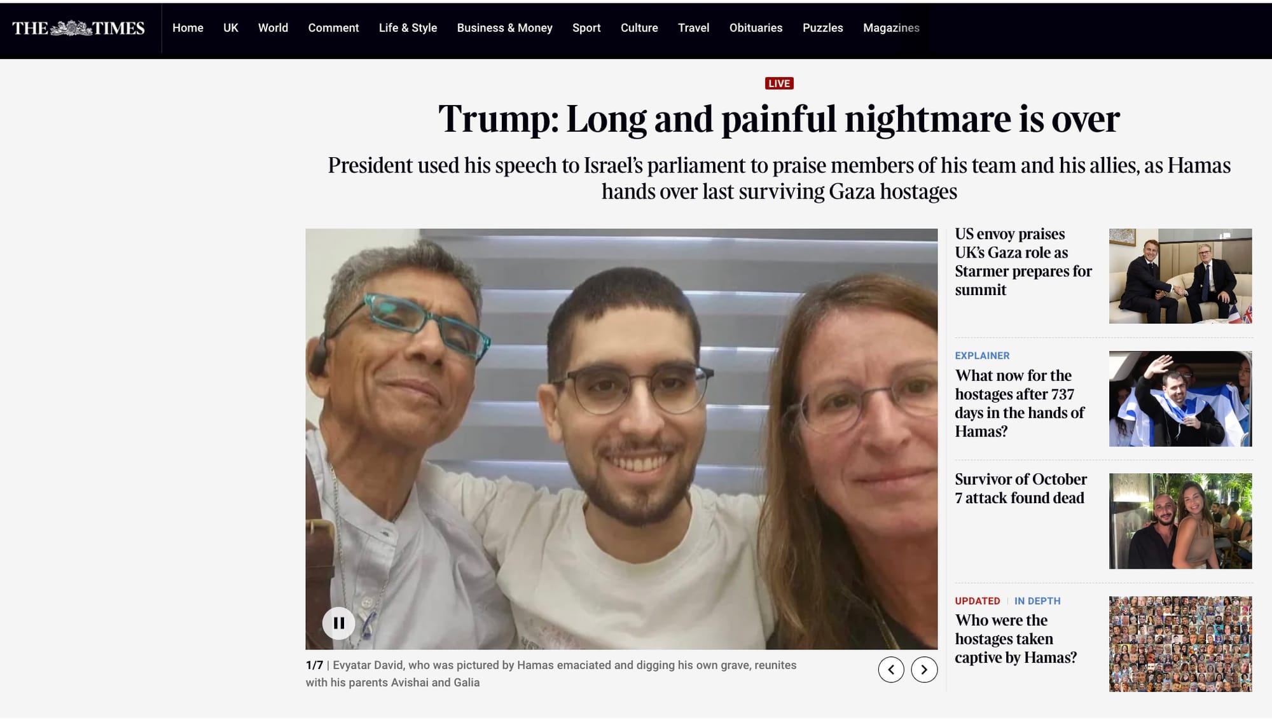The height and width of the screenshot is (720, 1272).
Task: Click the red LIVE badge
Action: tap(779, 83)
